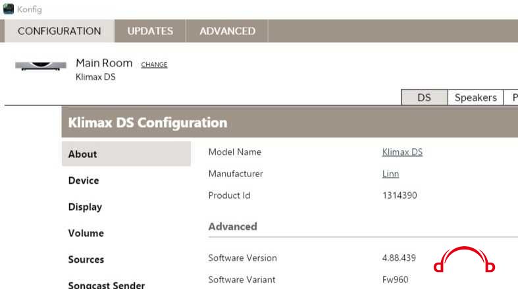The width and height of the screenshot is (518, 289).
Task: Click the Klimax DS device thumbnail image
Action: (x=41, y=66)
